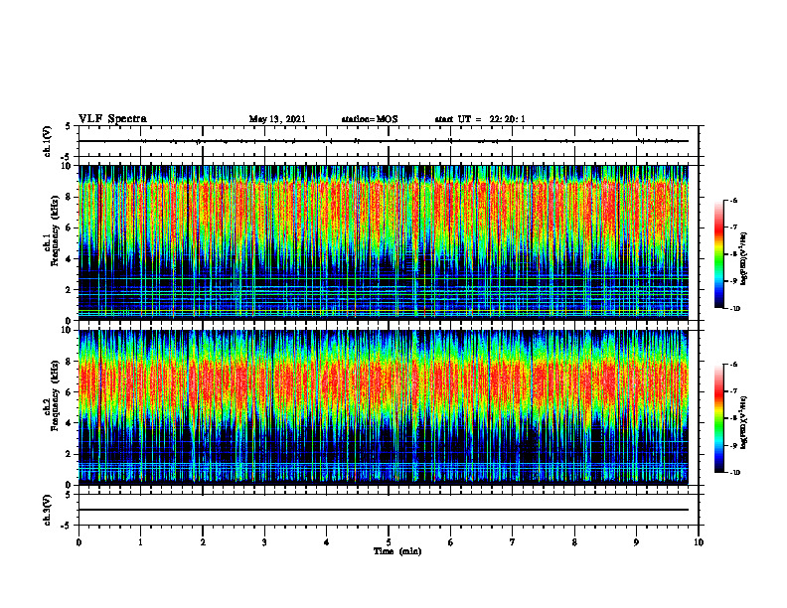The width and height of the screenshot is (787, 608).
Task: Click time-axis tick label "9"
Action: click(636, 542)
